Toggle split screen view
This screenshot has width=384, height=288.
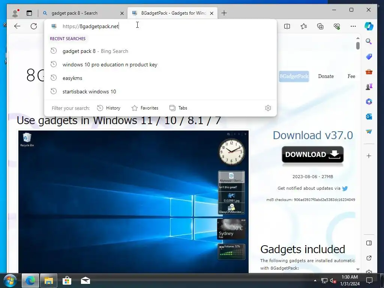[287, 26]
